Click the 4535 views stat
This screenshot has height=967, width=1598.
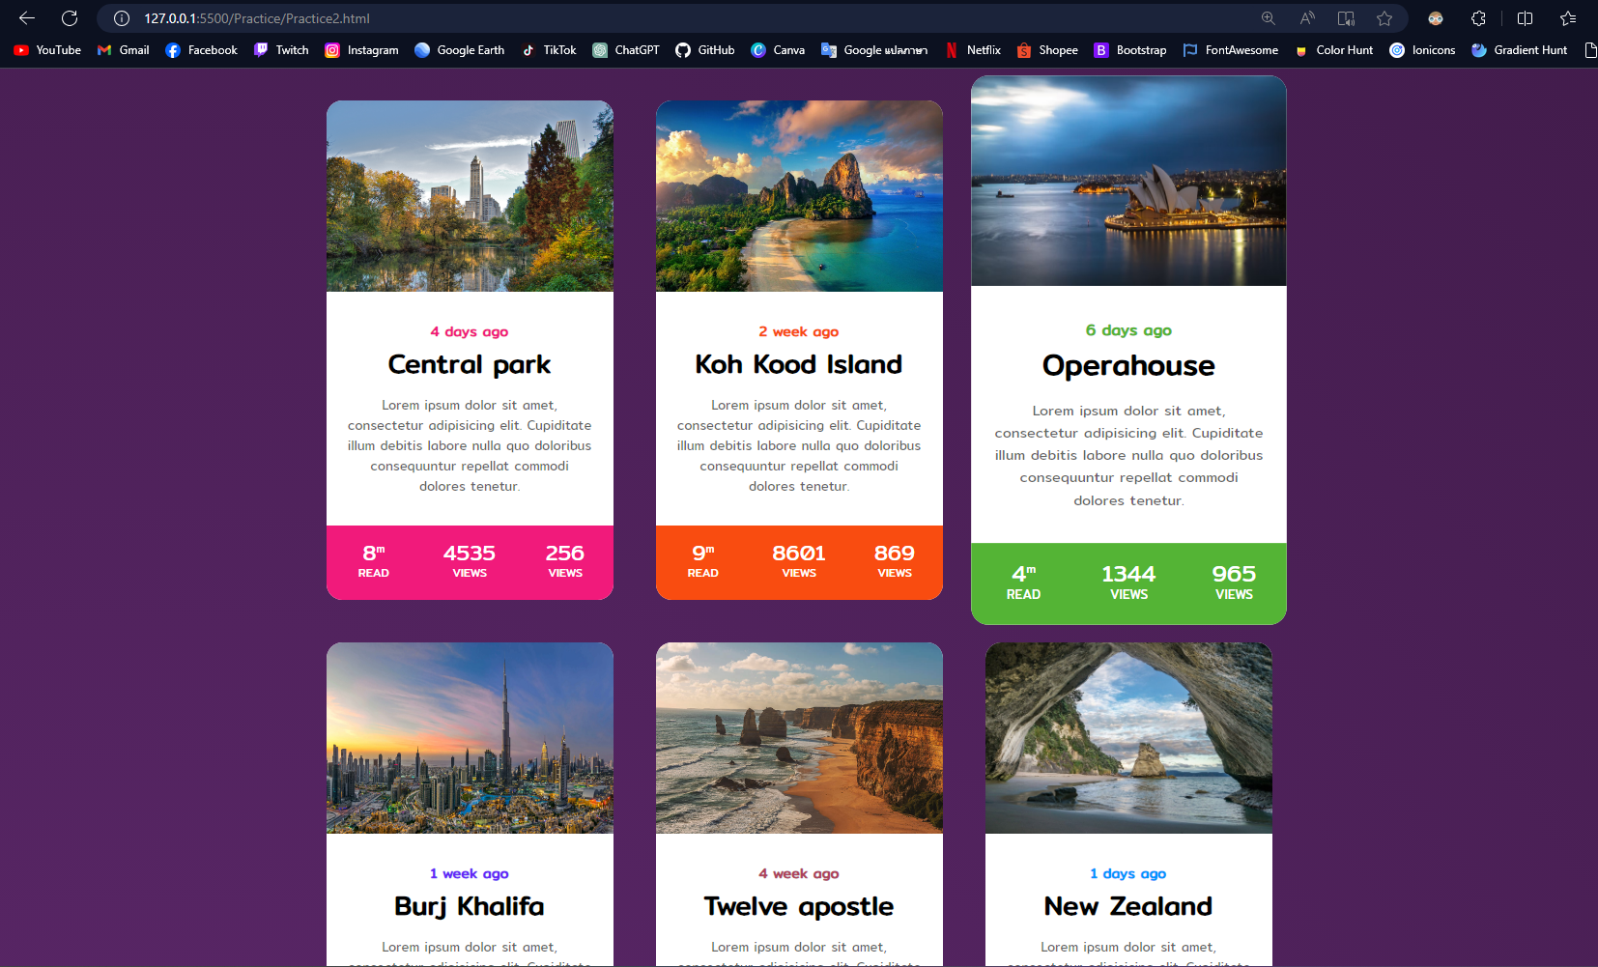[x=470, y=561]
